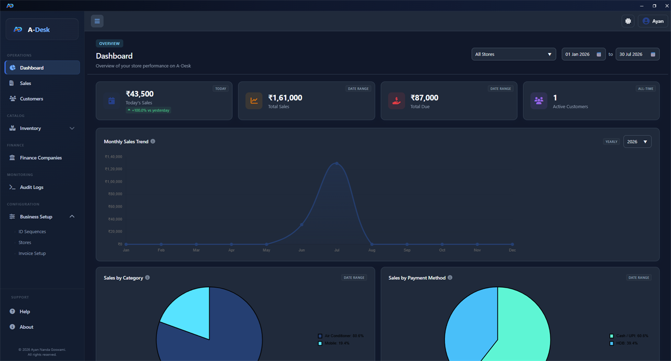Click the Finance Companies bank icon
The image size is (671, 361).
(12, 157)
